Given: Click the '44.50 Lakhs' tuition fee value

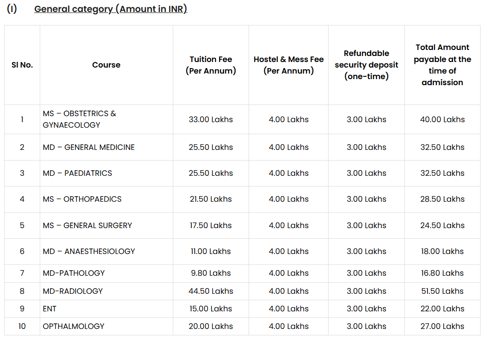Looking at the screenshot, I should click(211, 291).
